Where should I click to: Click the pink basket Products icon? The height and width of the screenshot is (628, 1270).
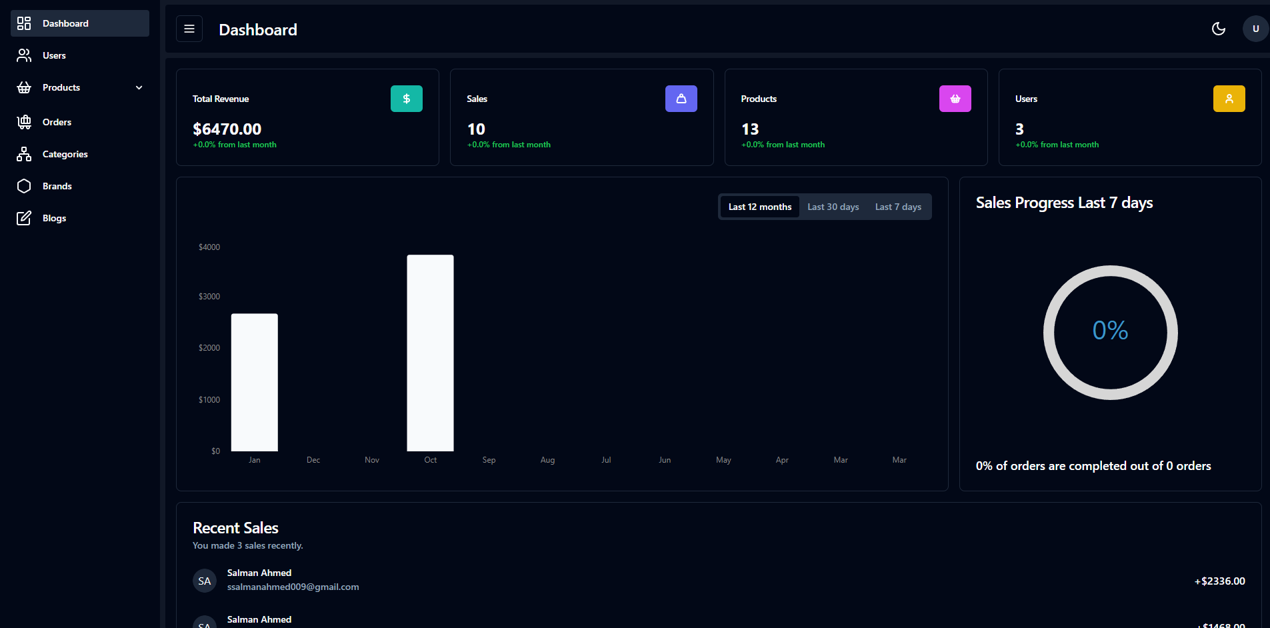tap(955, 99)
